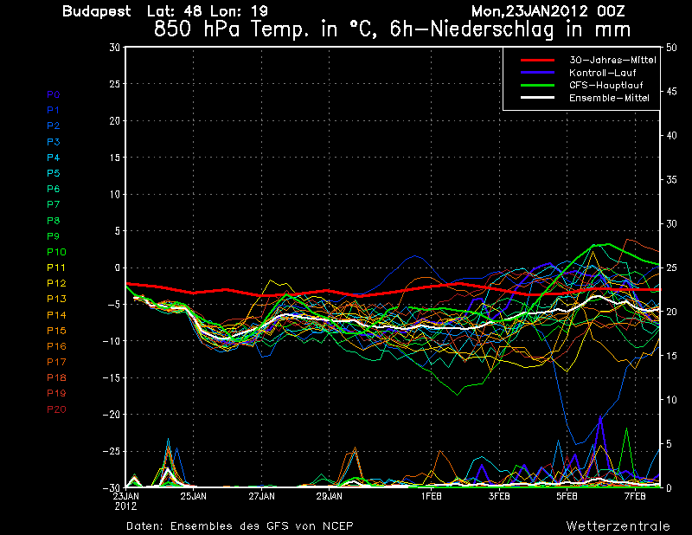Image resolution: width=692 pixels, height=535 pixels.
Task: Select the orange P15 member label
Action: coord(55,331)
